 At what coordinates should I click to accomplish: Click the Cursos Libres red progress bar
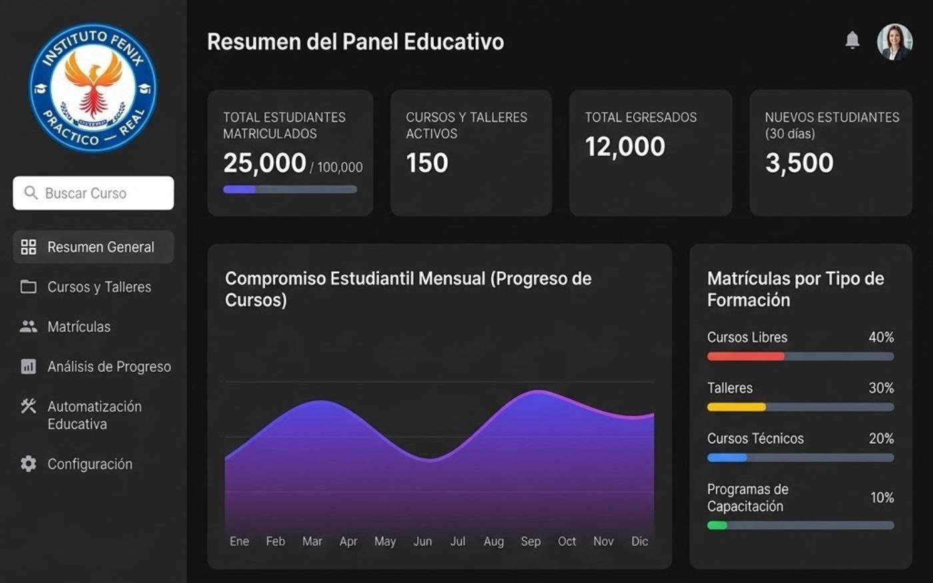point(800,356)
